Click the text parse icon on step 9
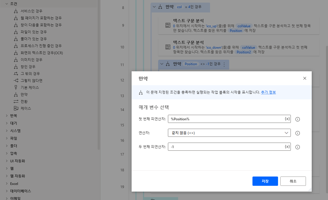Screen dimensions: 328x200 coord(168,25)
